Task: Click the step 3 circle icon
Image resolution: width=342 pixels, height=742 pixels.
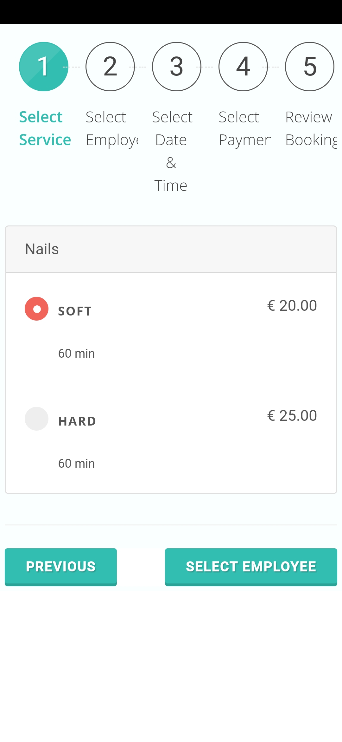Action: pos(177,67)
